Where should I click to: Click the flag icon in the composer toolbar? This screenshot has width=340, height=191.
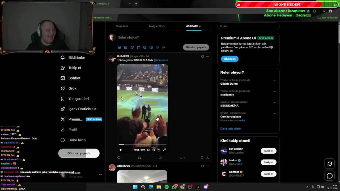[164, 47]
